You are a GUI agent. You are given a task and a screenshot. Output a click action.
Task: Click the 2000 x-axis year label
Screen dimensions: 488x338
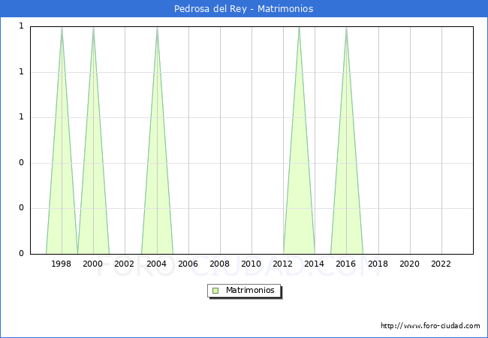93,264
